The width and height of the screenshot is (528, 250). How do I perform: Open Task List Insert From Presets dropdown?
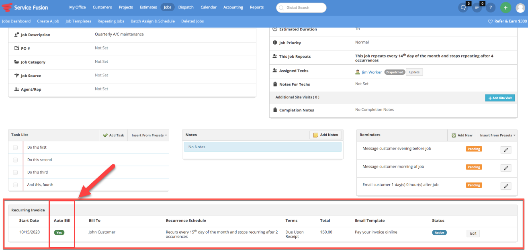pyautogui.click(x=149, y=135)
